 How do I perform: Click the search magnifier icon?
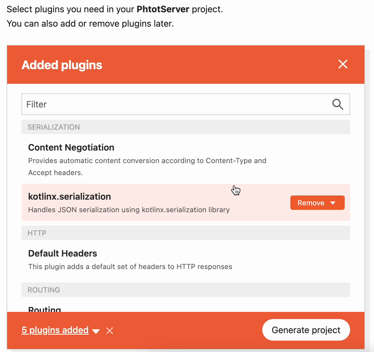tap(338, 104)
